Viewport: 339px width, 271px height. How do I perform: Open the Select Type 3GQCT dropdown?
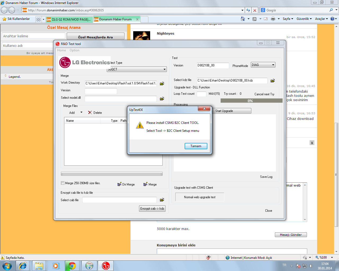pyautogui.click(x=137, y=69)
